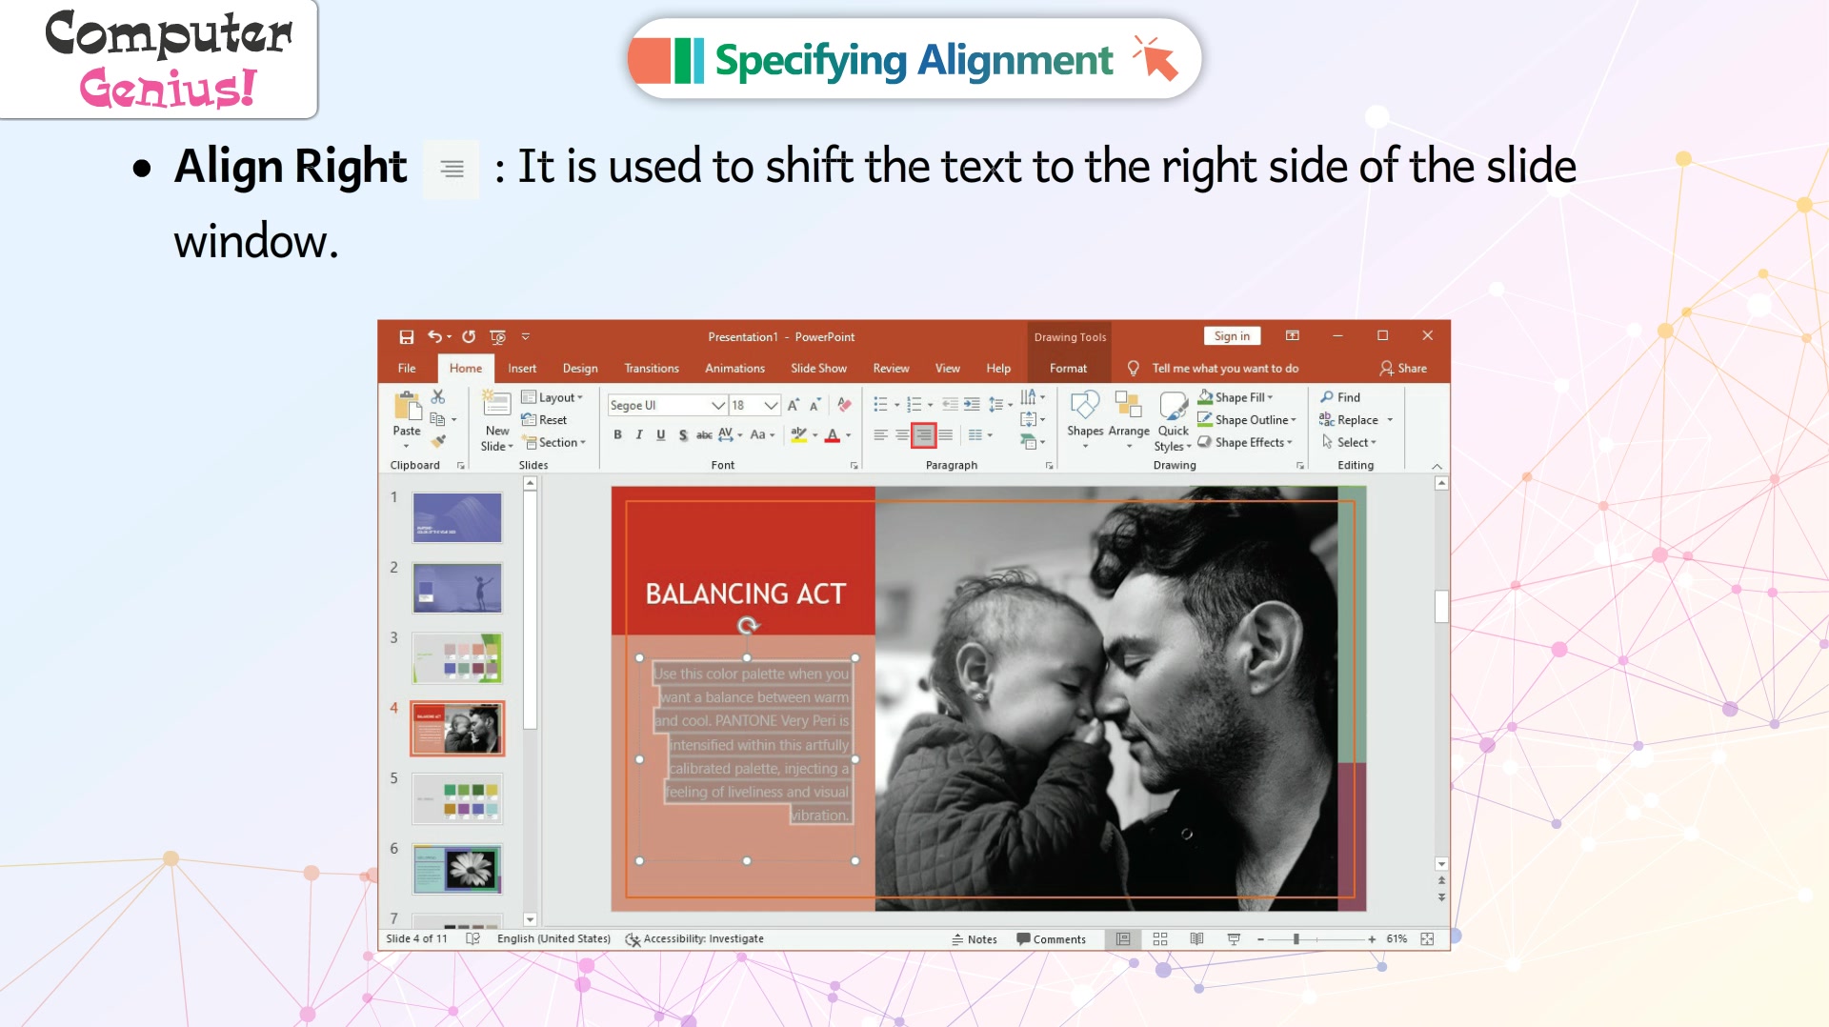The image size is (1829, 1027).
Task: Redo the last action
Action: (469, 336)
